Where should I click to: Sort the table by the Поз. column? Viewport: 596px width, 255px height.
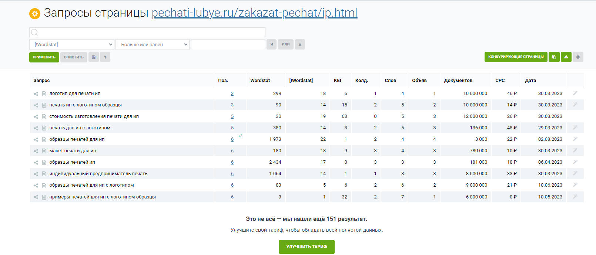(x=223, y=81)
